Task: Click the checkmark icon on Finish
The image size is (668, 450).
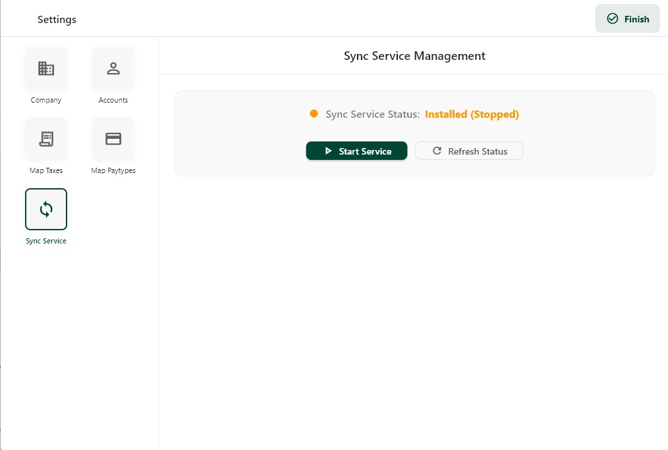Action: click(x=613, y=19)
